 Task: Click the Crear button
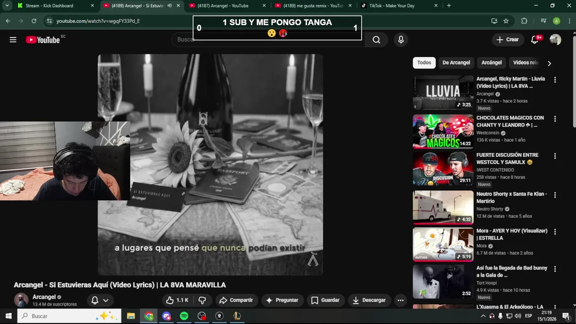pos(508,40)
